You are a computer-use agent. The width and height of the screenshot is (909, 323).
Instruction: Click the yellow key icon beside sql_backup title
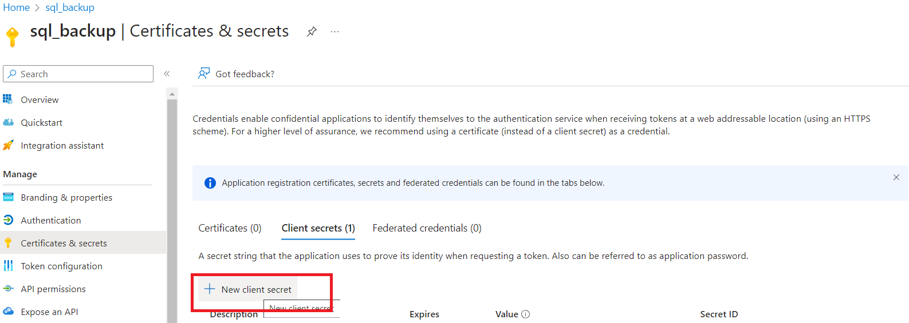pyautogui.click(x=12, y=37)
